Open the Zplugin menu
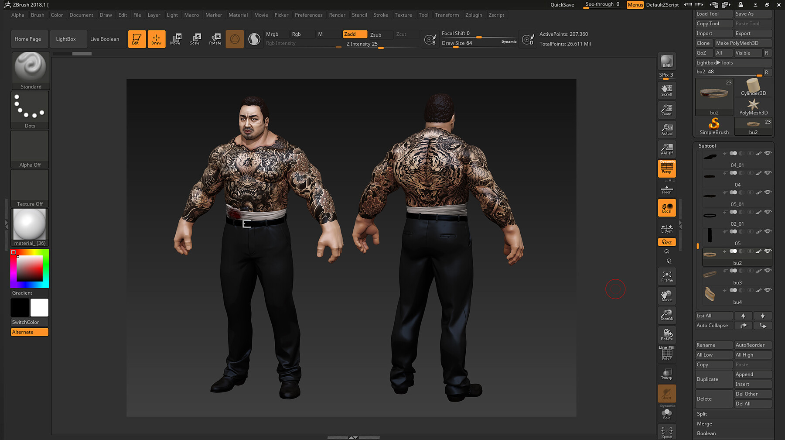The height and width of the screenshot is (440, 785). (474, 15)
